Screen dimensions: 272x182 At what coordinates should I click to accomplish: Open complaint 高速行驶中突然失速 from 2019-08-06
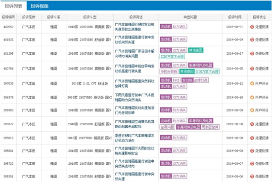135,176
